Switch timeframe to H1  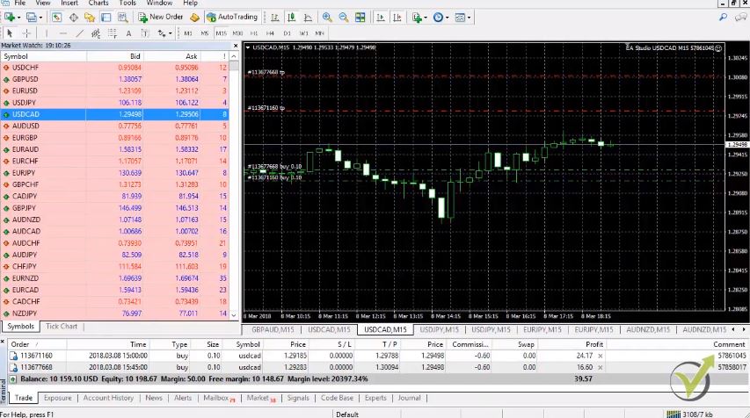pyautogui.click(x=254, y=33)
